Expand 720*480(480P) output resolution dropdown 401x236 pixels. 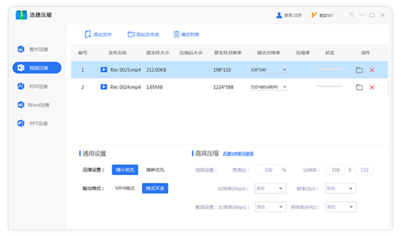269,87
